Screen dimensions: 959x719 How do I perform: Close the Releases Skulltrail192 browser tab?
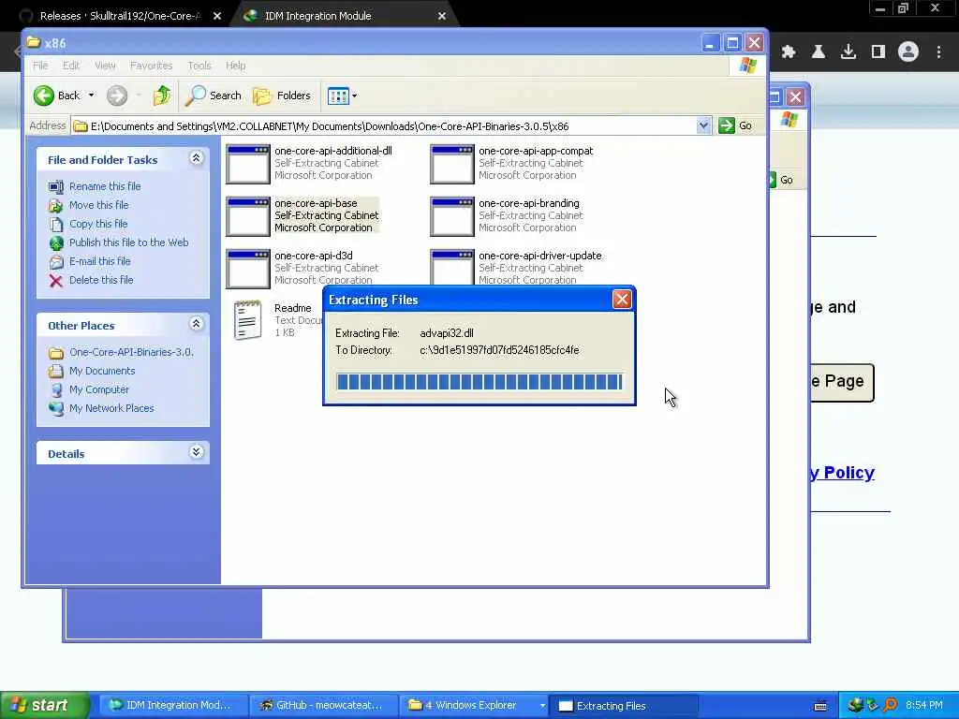coord(217,16)
